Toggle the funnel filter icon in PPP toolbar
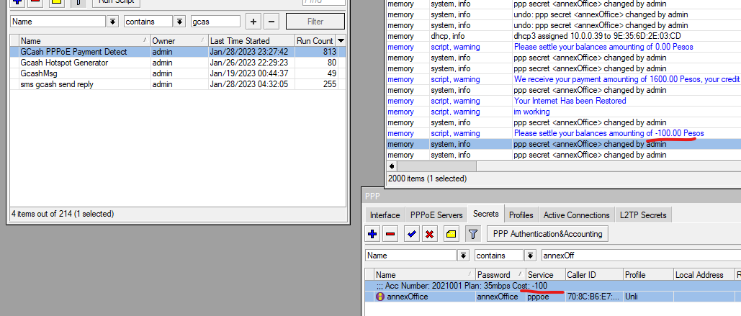This screenshot has height=316, width=741. point(473,234)
